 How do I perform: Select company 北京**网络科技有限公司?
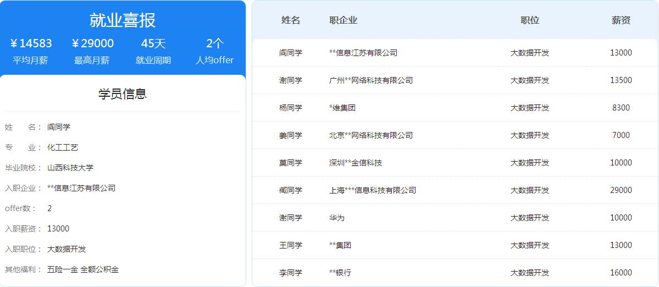point(371,135)
